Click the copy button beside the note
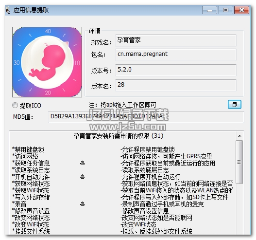 click(x=235, y=105)
